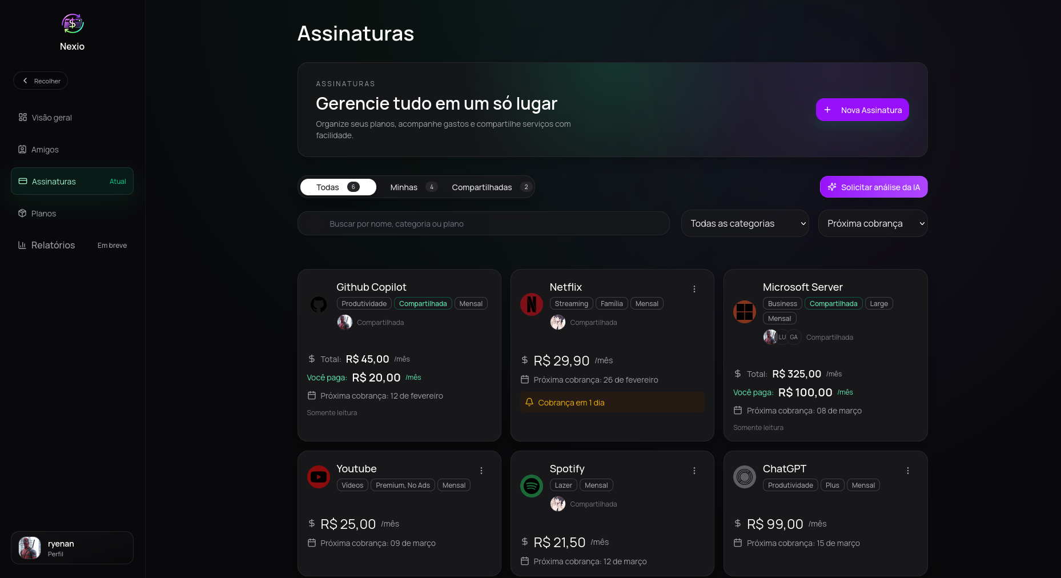Click ryenan profile avatar
The width and height of the screenshot is (1061, 578).
pos(30,548)
